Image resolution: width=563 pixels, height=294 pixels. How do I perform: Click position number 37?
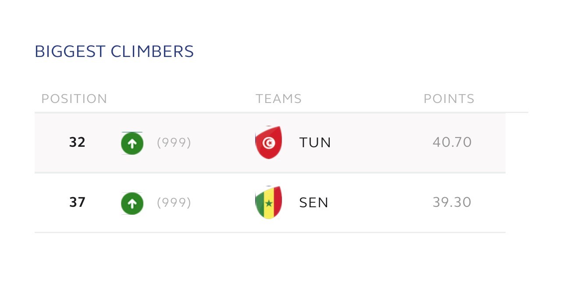[77, 203]
